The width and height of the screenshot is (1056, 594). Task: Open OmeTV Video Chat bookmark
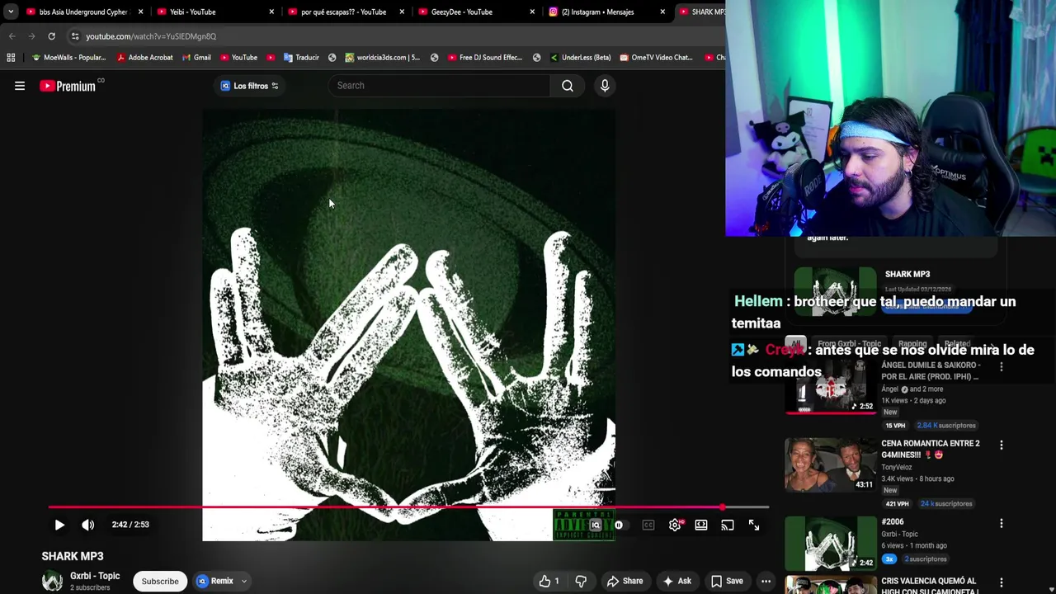[656, 58]
